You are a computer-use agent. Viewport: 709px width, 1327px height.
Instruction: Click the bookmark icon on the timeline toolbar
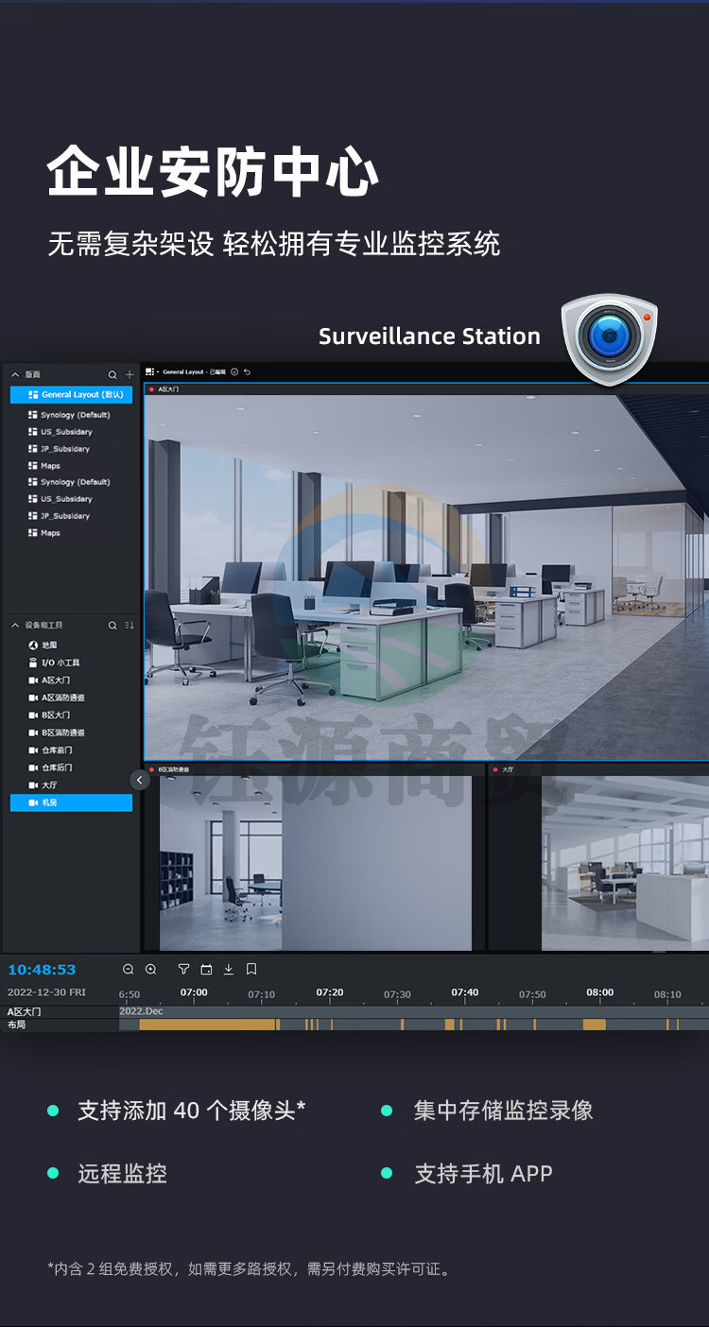251,969
